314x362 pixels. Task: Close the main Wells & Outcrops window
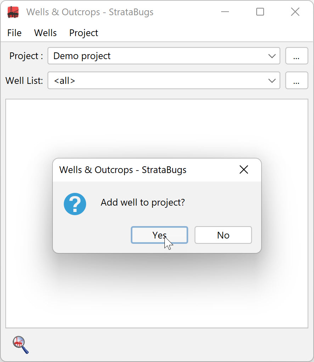pos(295,12)
